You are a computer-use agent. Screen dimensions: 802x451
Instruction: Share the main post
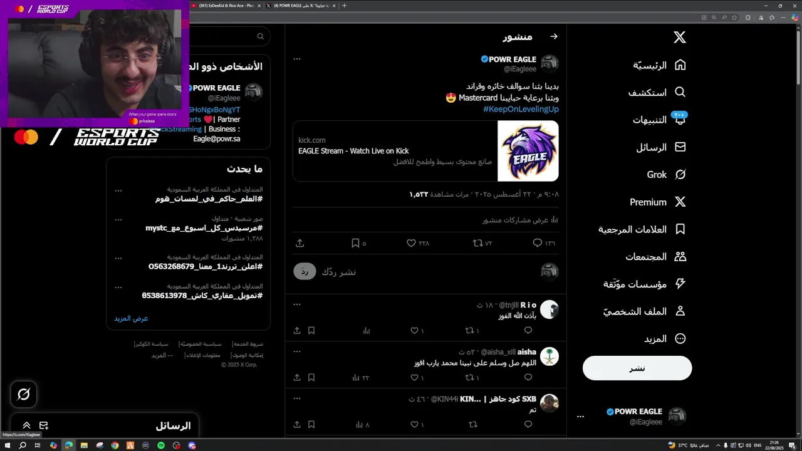coord(299,243)
